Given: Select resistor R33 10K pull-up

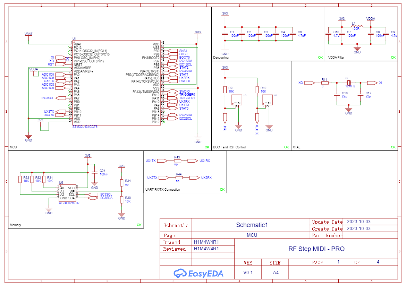Looking at the screenshot, I should point(20,179).
